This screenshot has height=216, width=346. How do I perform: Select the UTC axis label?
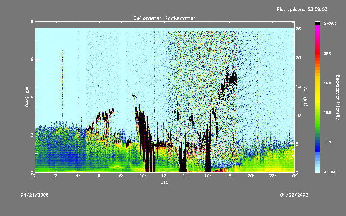point(164,182)
